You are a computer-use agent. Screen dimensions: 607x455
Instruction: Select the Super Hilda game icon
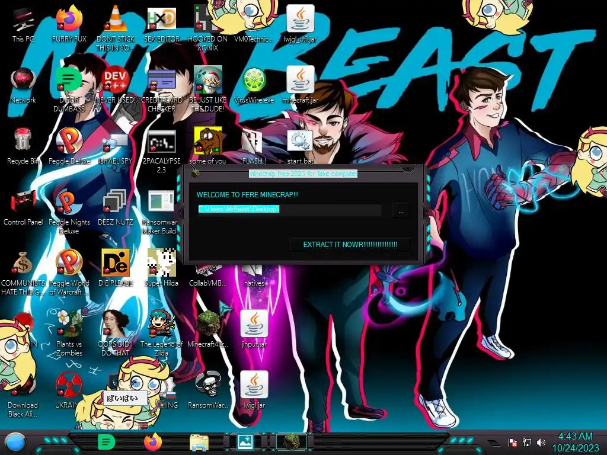coord(162,268)
